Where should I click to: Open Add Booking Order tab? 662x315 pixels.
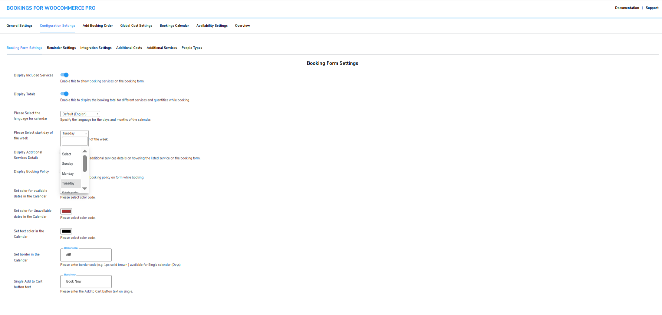point(98,26)
